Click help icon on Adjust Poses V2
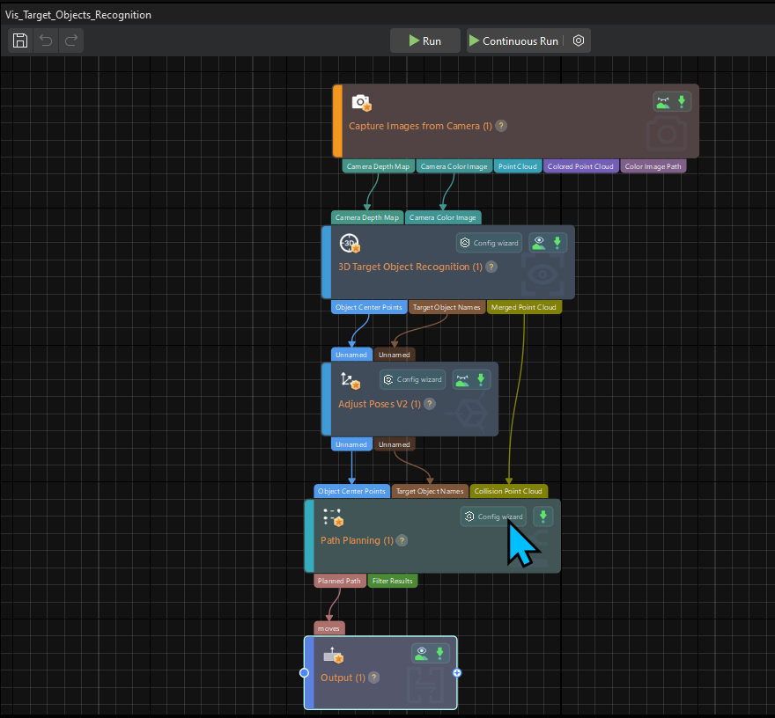Screen dimensions: 775x718 coord(429,404)
